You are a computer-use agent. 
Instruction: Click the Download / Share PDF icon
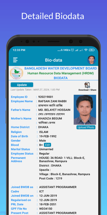click(x=87, y=85)
